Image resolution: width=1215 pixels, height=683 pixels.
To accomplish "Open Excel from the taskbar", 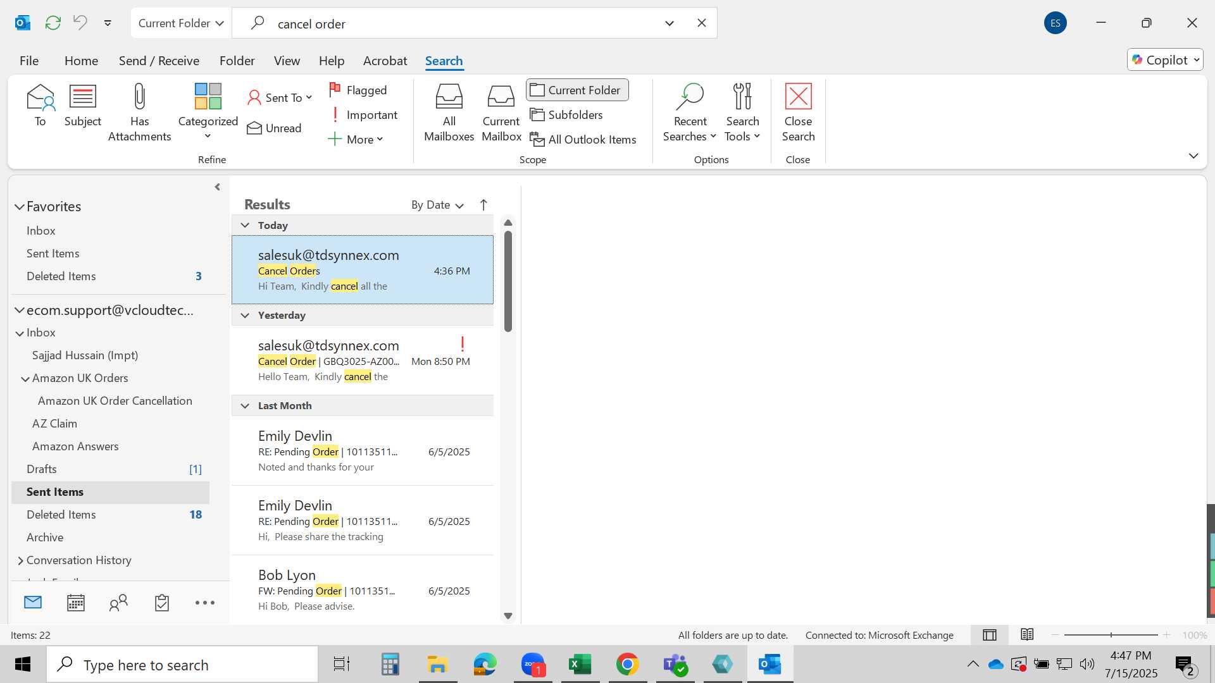I will pos(580,665).
